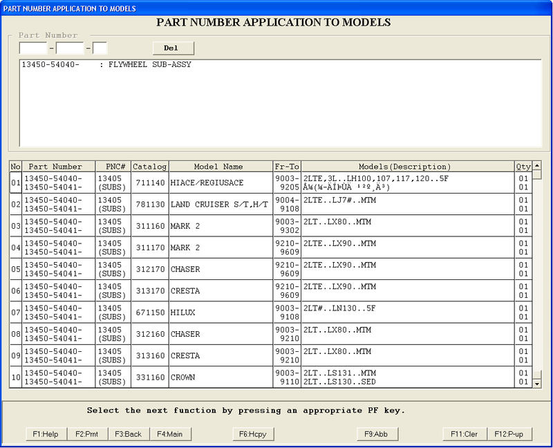The width and height of the screenshot is (553, 448).
Task: Select the HILUX model name
Action: pyautogui.click(x=183, y=312)
